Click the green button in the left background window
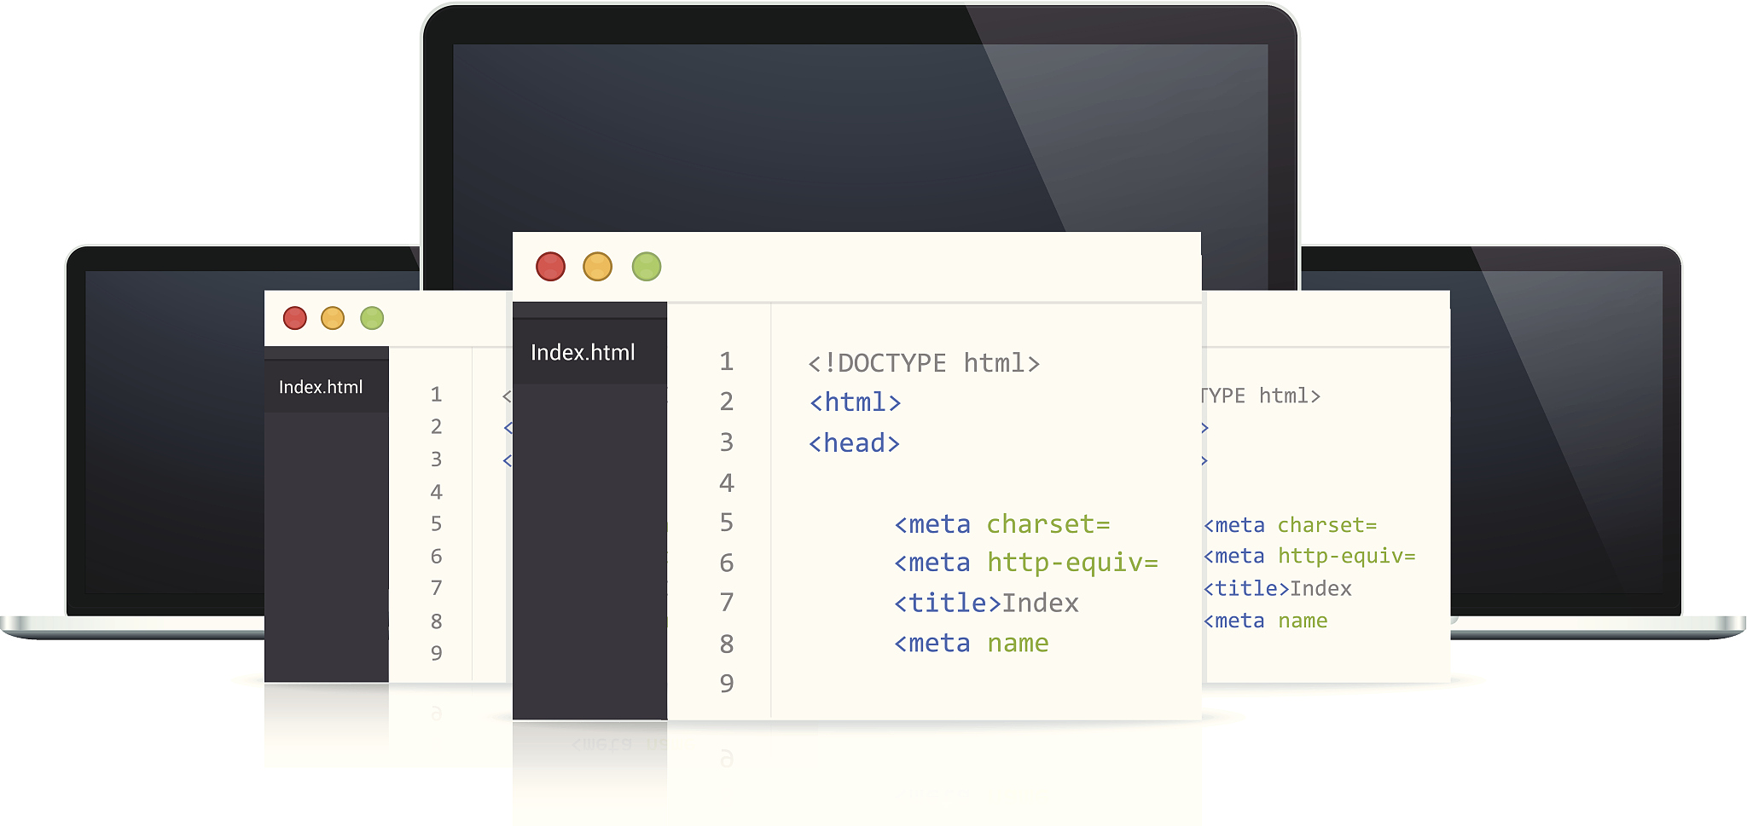Screen dimensions: 1747x826 pyautogui.click(x=372, y=319)
